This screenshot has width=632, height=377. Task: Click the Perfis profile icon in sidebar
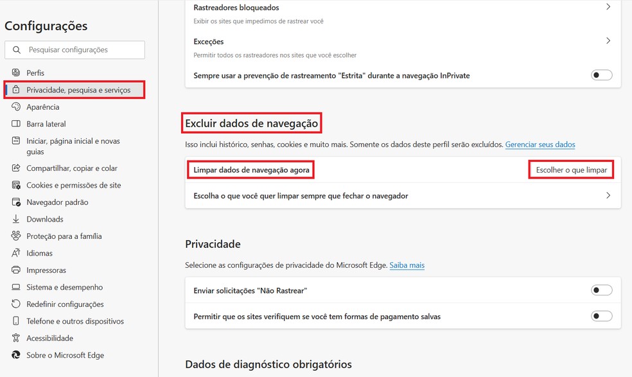(x=15, y=73)
